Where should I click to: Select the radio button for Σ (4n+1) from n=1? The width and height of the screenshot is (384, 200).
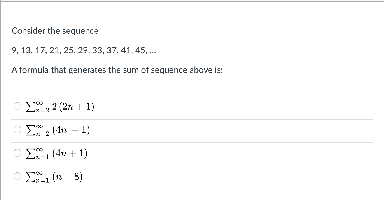pos(17,153)
